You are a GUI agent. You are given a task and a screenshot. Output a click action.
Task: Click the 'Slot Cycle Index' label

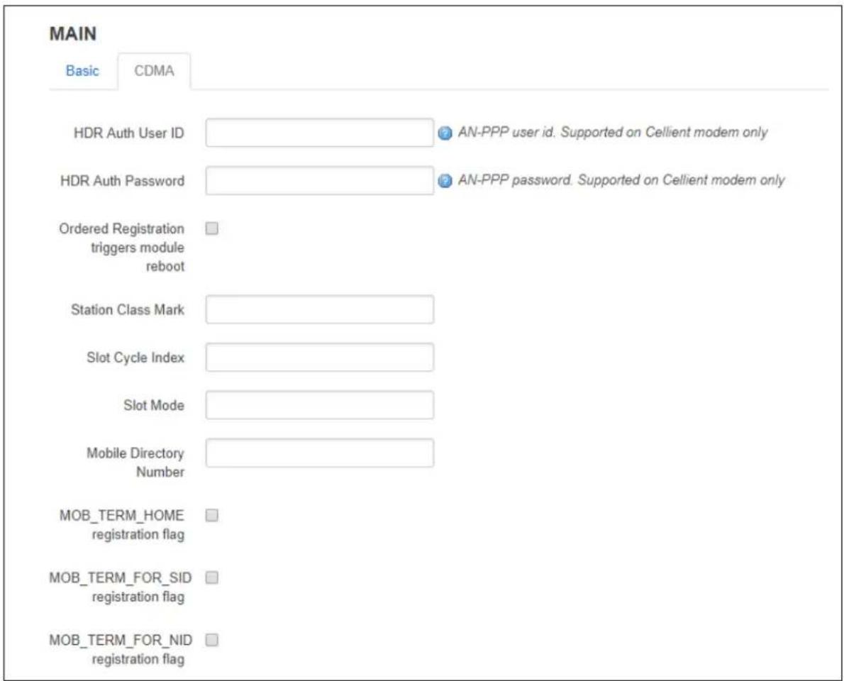point(135,358)
